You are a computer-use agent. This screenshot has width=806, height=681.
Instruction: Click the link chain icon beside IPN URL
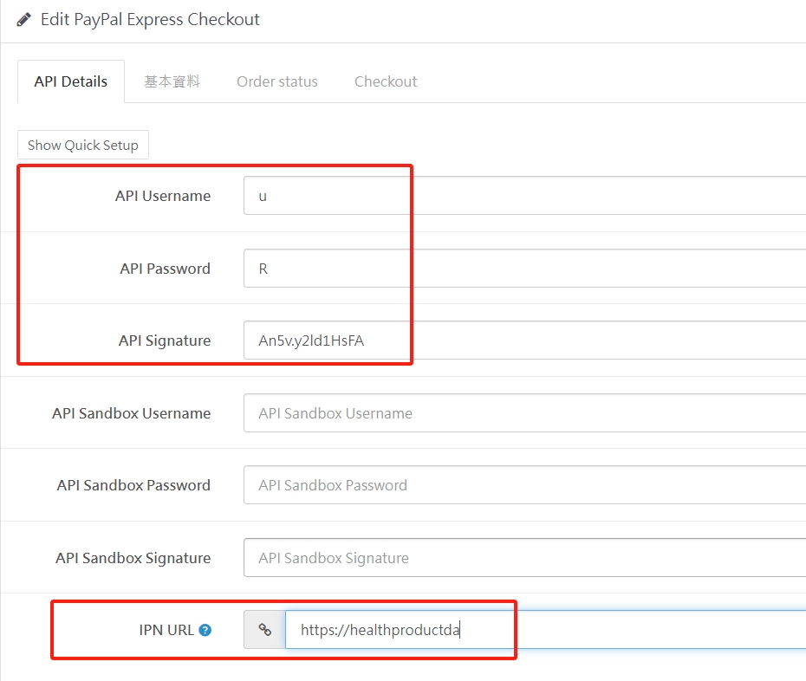[264, 630]
